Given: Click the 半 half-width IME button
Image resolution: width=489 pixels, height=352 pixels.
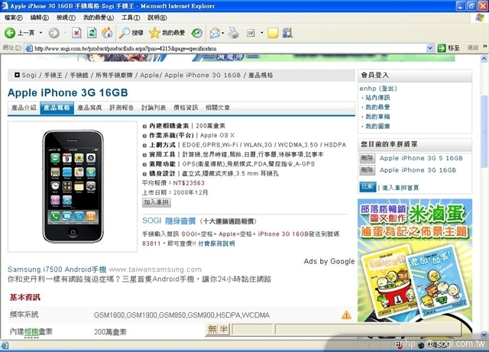Looking at the screenshot, I should (224, 329).
